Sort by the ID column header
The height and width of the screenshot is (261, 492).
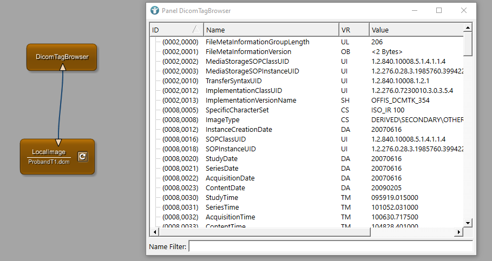(176, 30)
